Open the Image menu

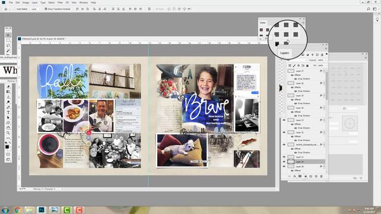pyautogui.click(x=26, y=2)
